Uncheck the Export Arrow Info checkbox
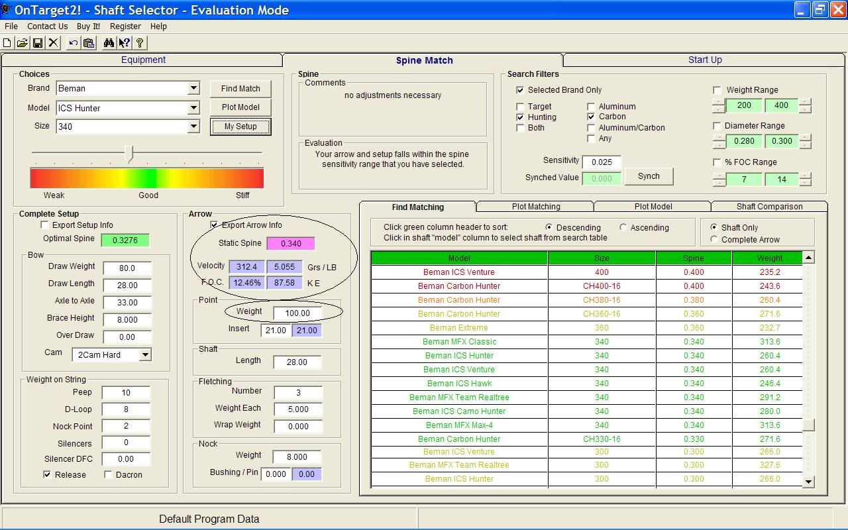 point(214,225)
